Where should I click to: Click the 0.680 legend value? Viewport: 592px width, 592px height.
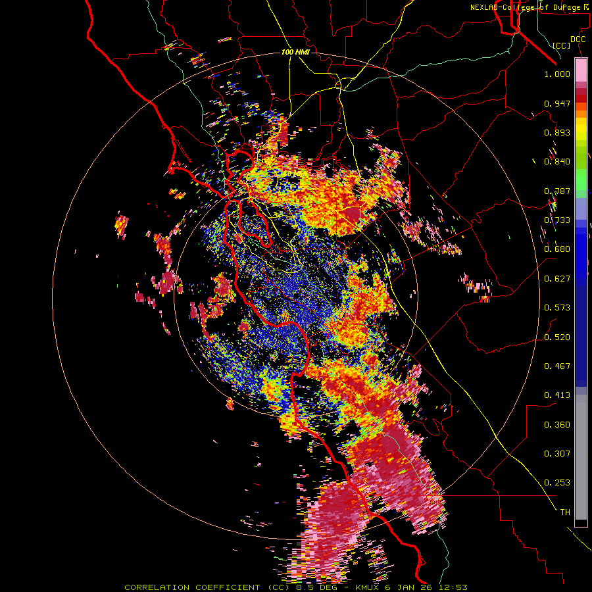point(557,249)
